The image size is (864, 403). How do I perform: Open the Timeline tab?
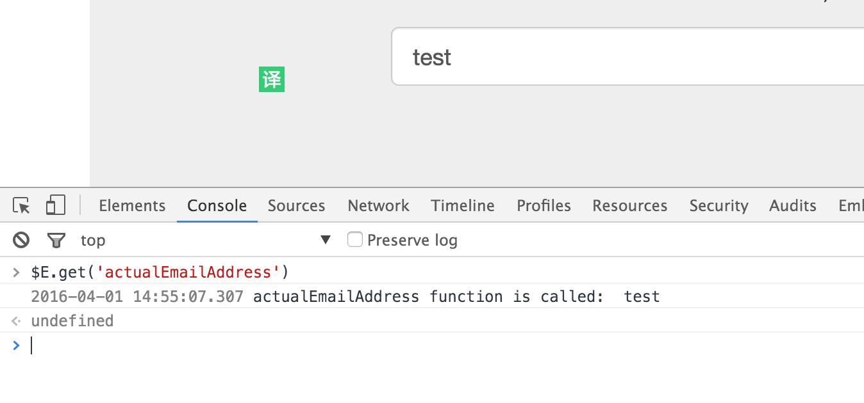[x=462, y=205]
